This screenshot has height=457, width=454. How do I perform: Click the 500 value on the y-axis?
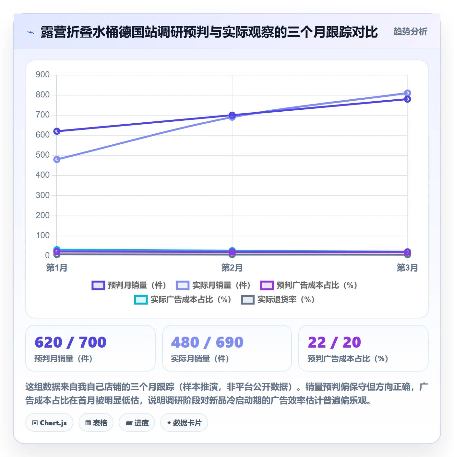click(x=42, y=155)
